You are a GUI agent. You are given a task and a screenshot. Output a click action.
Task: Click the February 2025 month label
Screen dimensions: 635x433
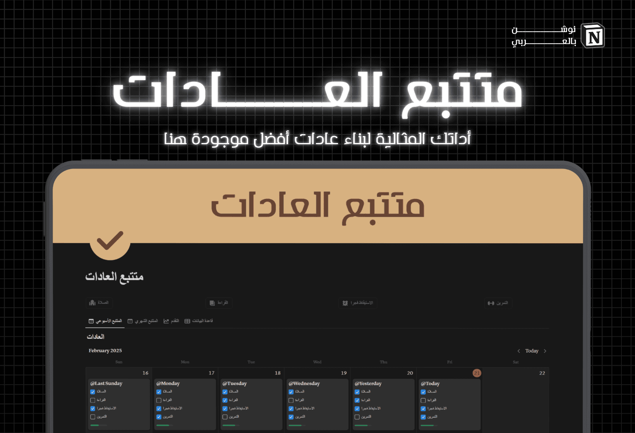[x=105, y=351]
